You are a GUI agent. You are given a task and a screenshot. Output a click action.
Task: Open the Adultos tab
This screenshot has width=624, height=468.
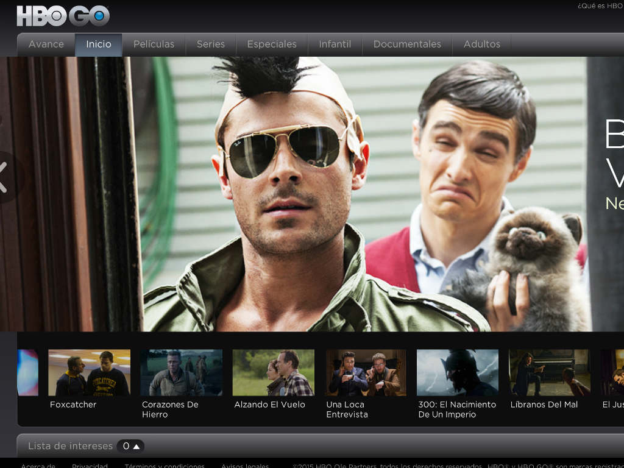point(481,44)
